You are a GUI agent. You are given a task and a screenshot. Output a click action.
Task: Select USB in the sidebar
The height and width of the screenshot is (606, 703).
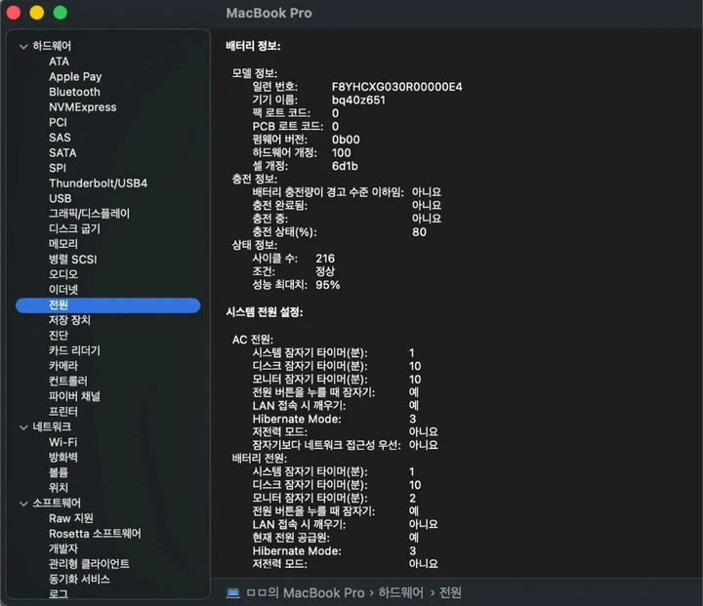(x=61, y=198)
